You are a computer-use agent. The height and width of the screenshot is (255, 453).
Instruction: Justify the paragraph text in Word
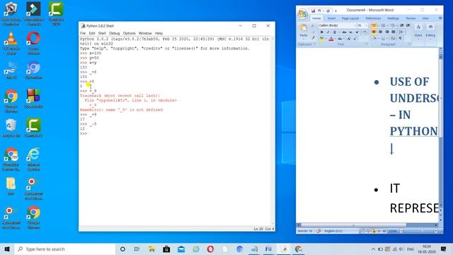pyautogui.click(x=394, y=32)
